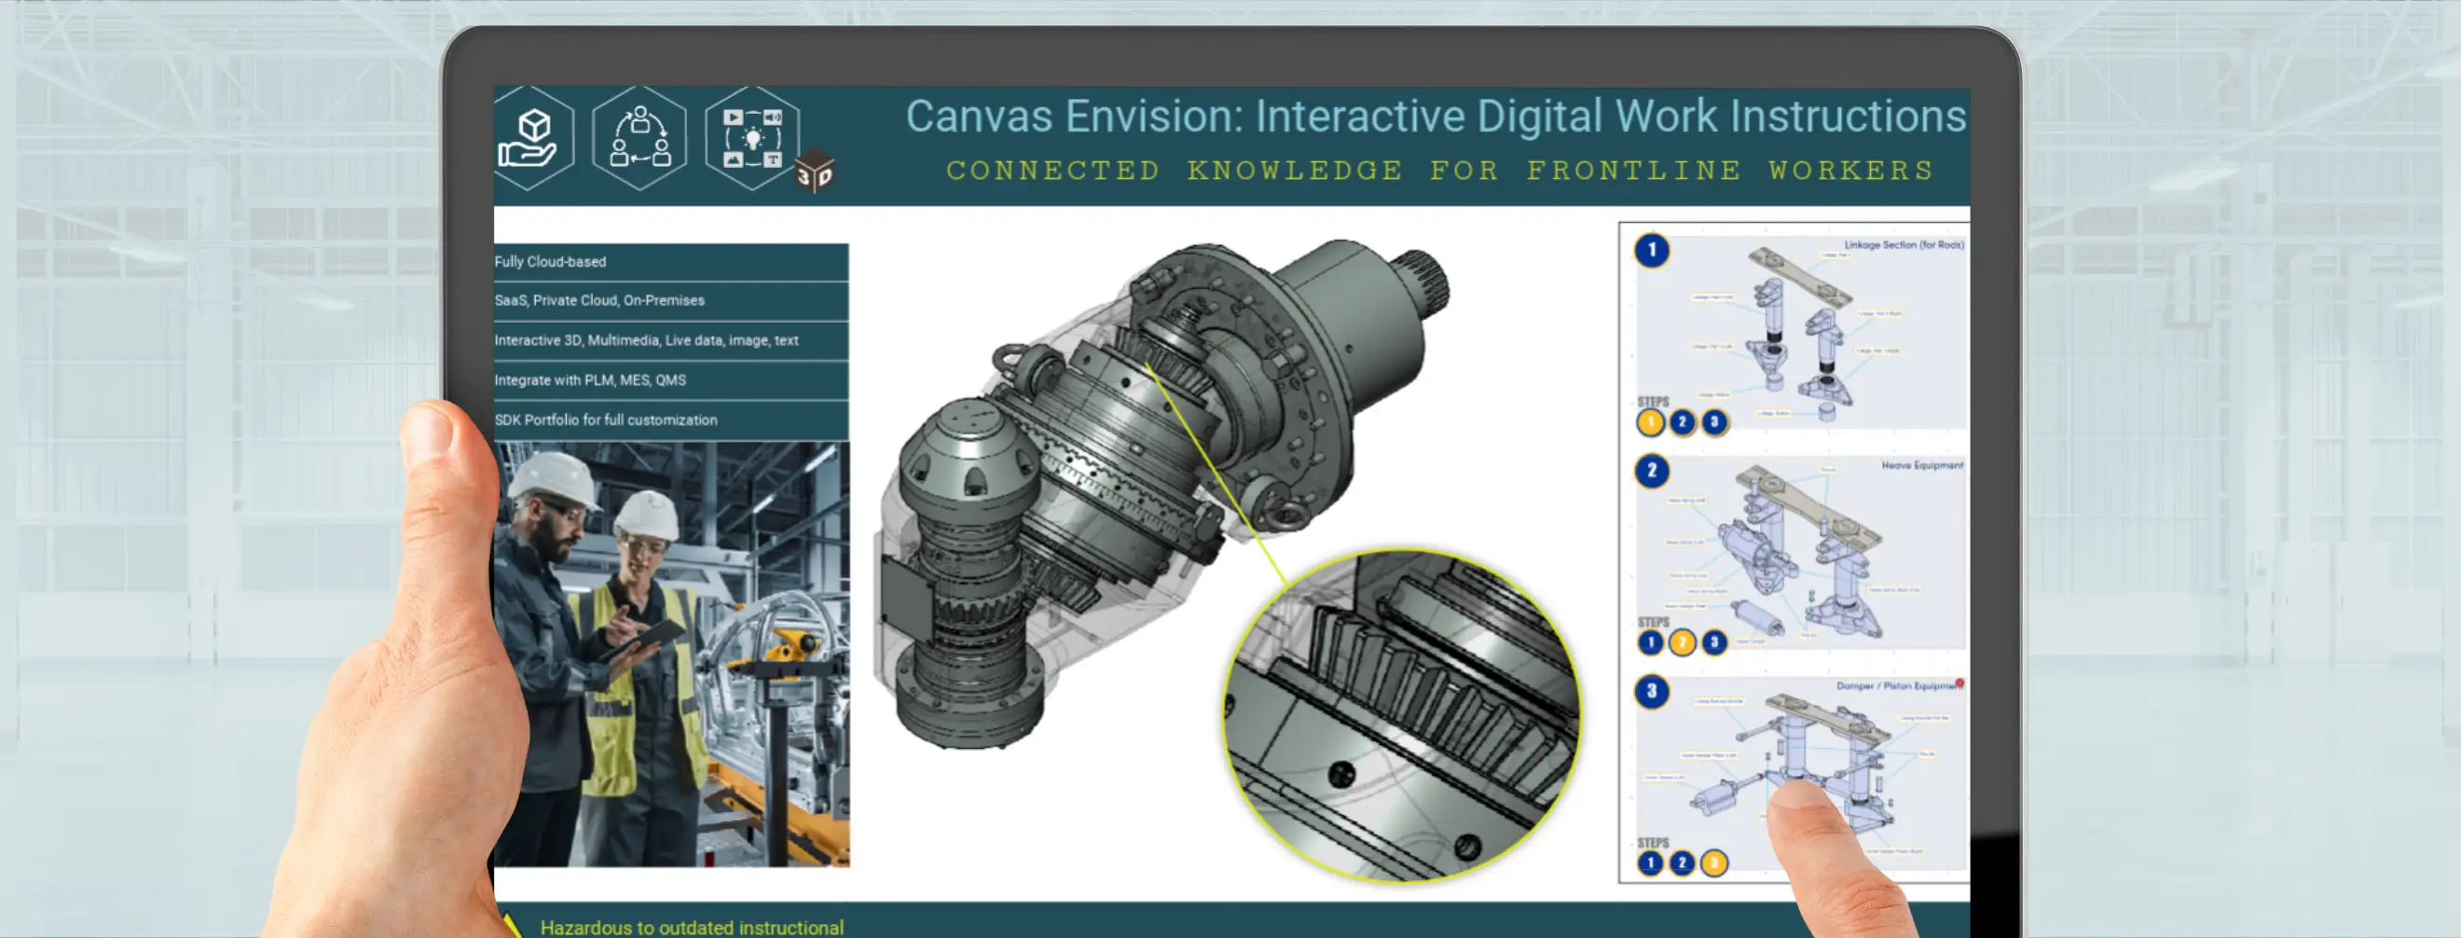Click the Damper / Piston Equipment title text
This screenshot has width=2461, height=938.
point(1897,687)
